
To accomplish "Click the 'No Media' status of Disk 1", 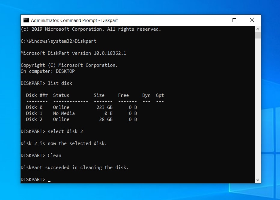I will (63, 113).
